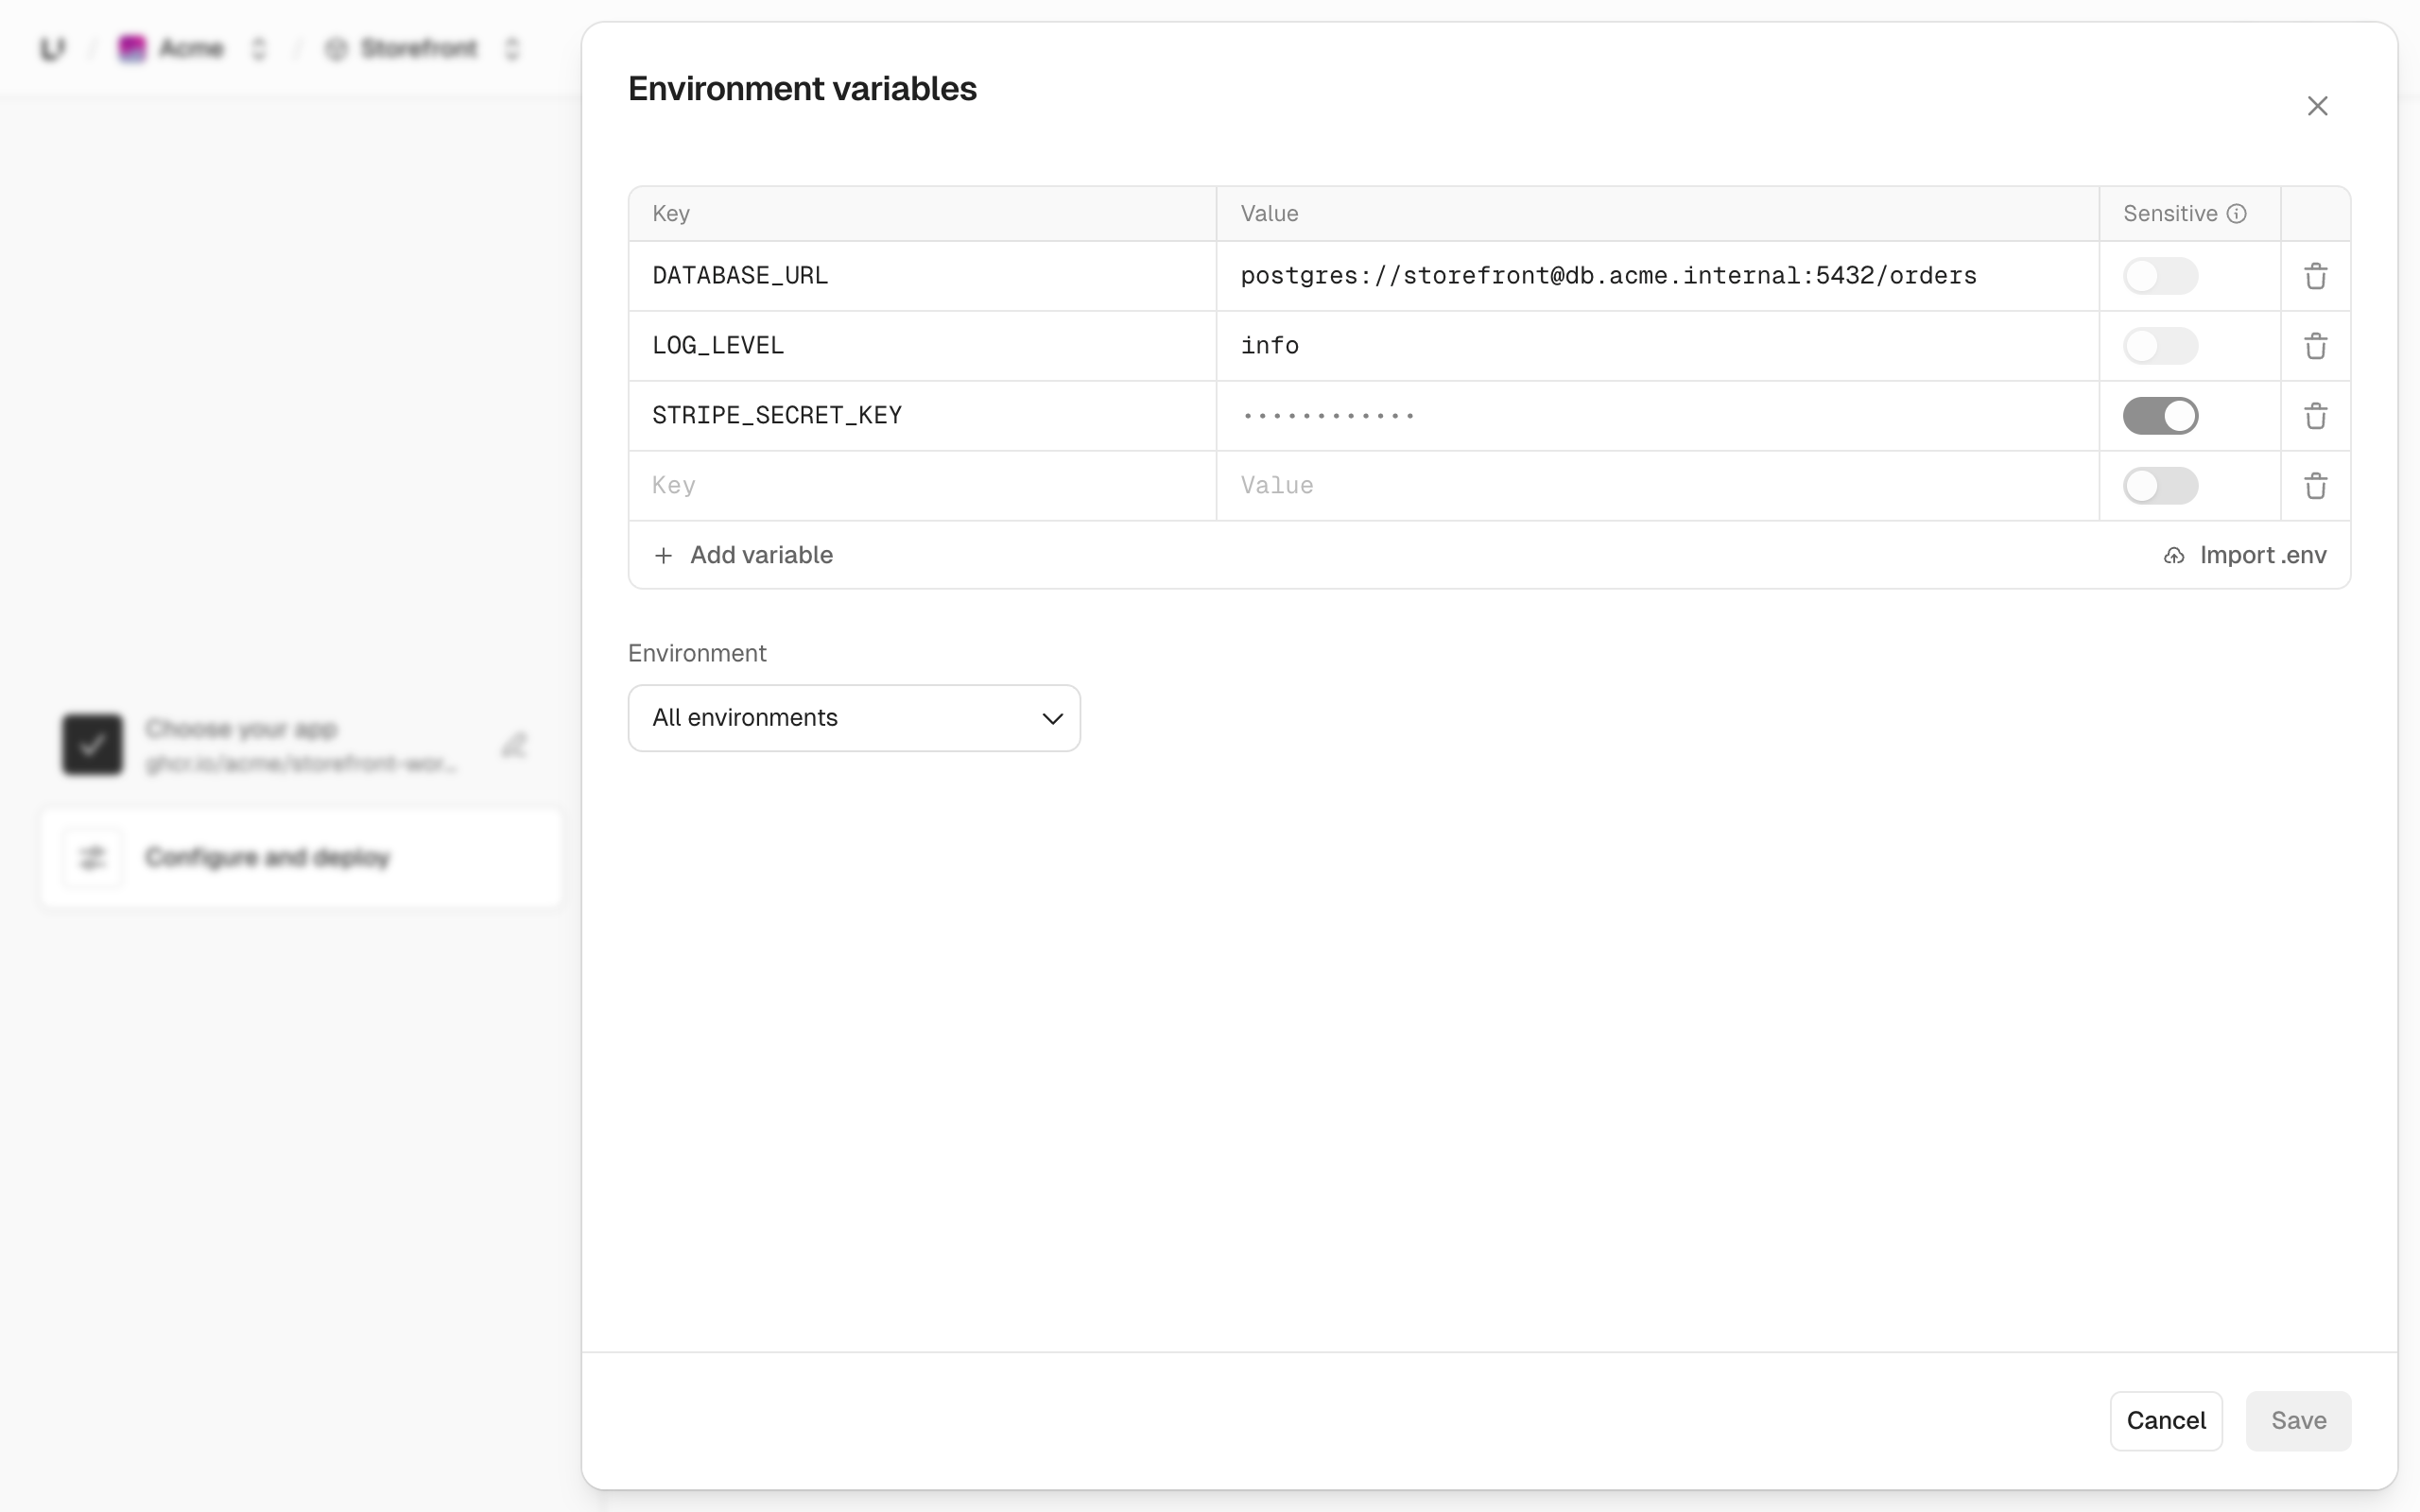Open the All environments dropdown

854,718
